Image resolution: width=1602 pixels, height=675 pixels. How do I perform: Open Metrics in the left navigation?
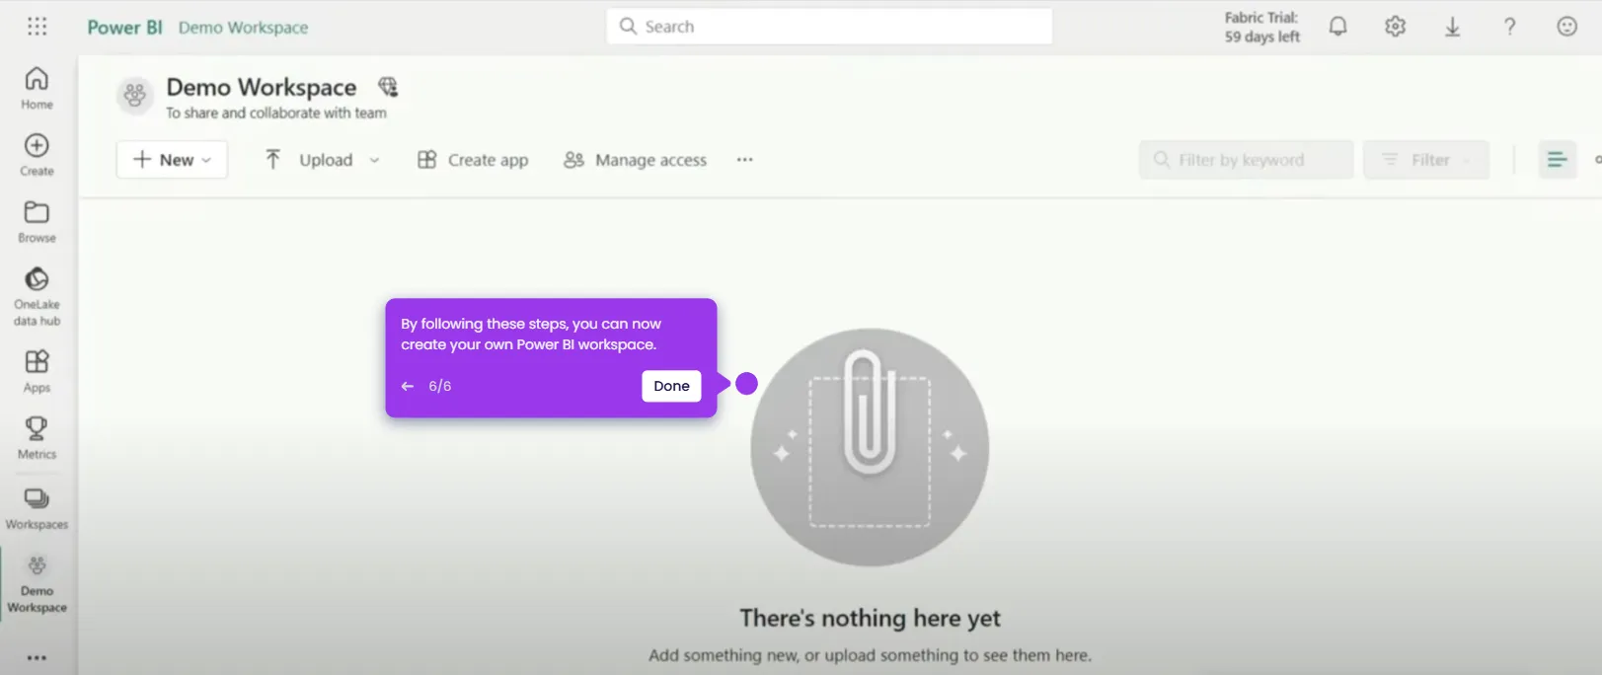[x=37, y=438]
